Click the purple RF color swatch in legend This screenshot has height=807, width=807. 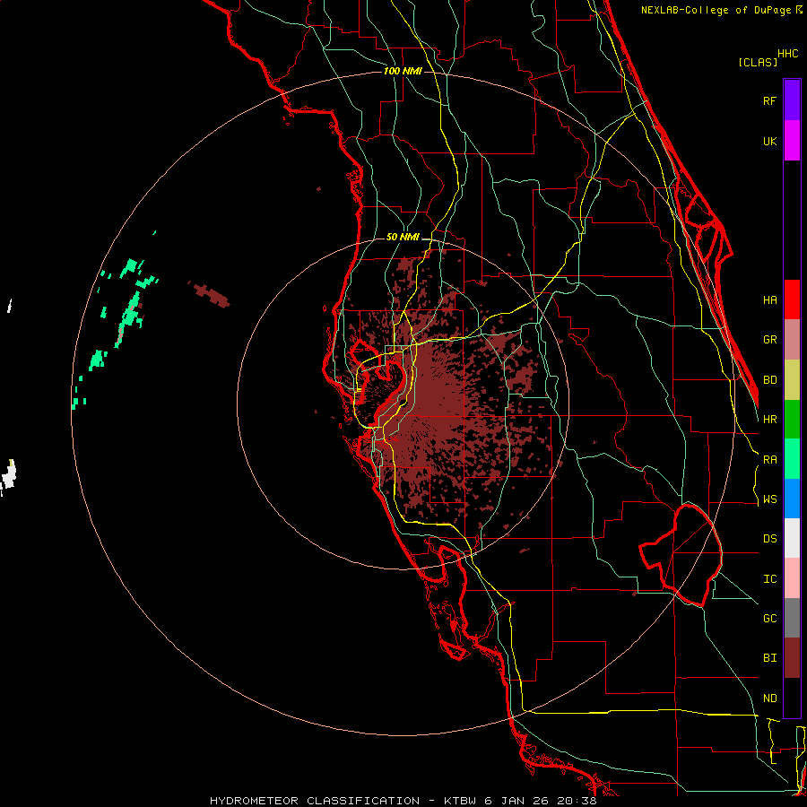[x=792, y=100]
